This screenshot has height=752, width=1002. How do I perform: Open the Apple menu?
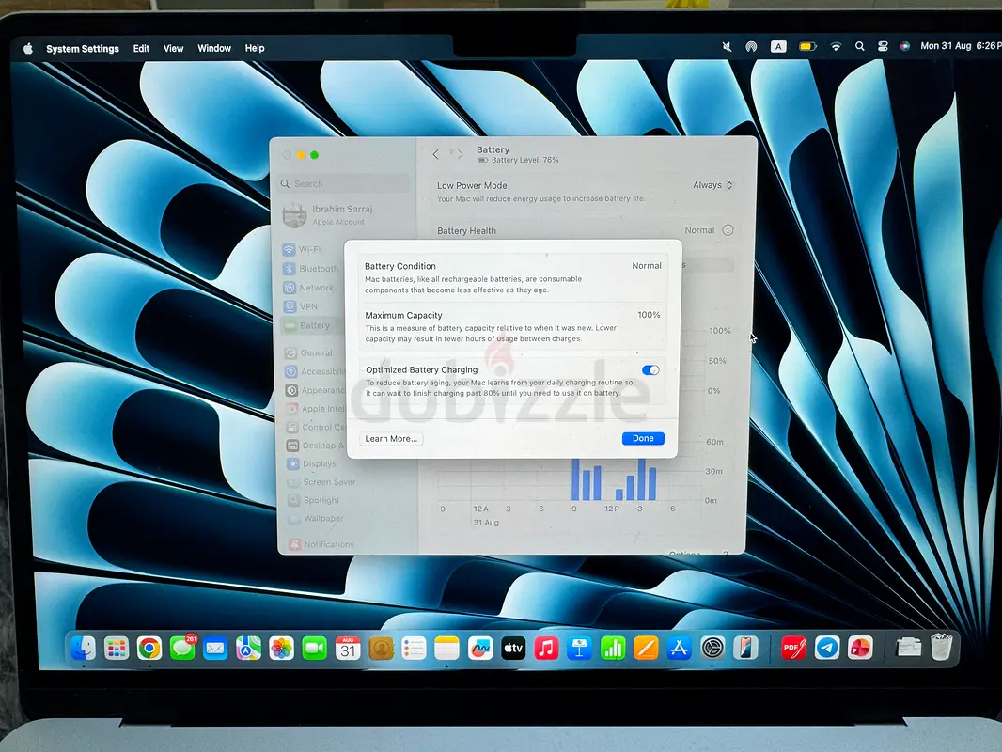28,49
